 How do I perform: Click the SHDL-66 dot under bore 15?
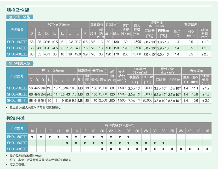[x=67, y=143]
